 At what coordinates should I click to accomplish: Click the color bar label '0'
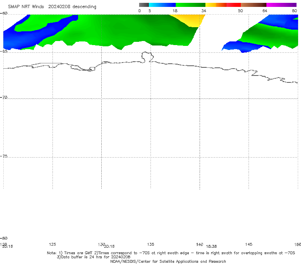pos(140,11)
